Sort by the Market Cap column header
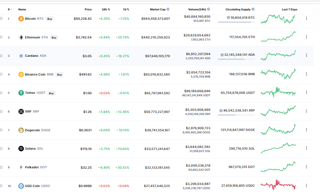Viewport: 320px width, 195px height. point(158,9)
